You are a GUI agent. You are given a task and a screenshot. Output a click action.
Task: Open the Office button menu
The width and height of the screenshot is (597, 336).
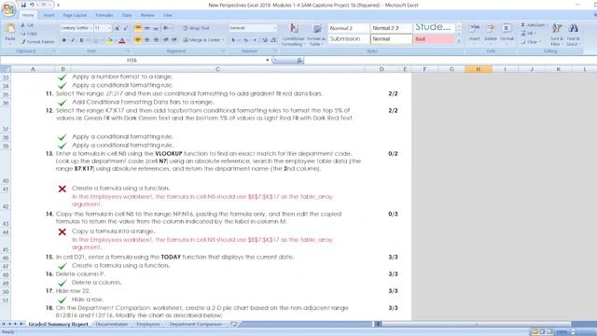[x=8, y=8]
